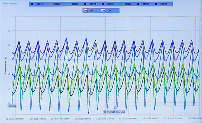202x123 pixels.
Task: Click the dark #R977 legend color square
Action: click(x=138, y=4)
